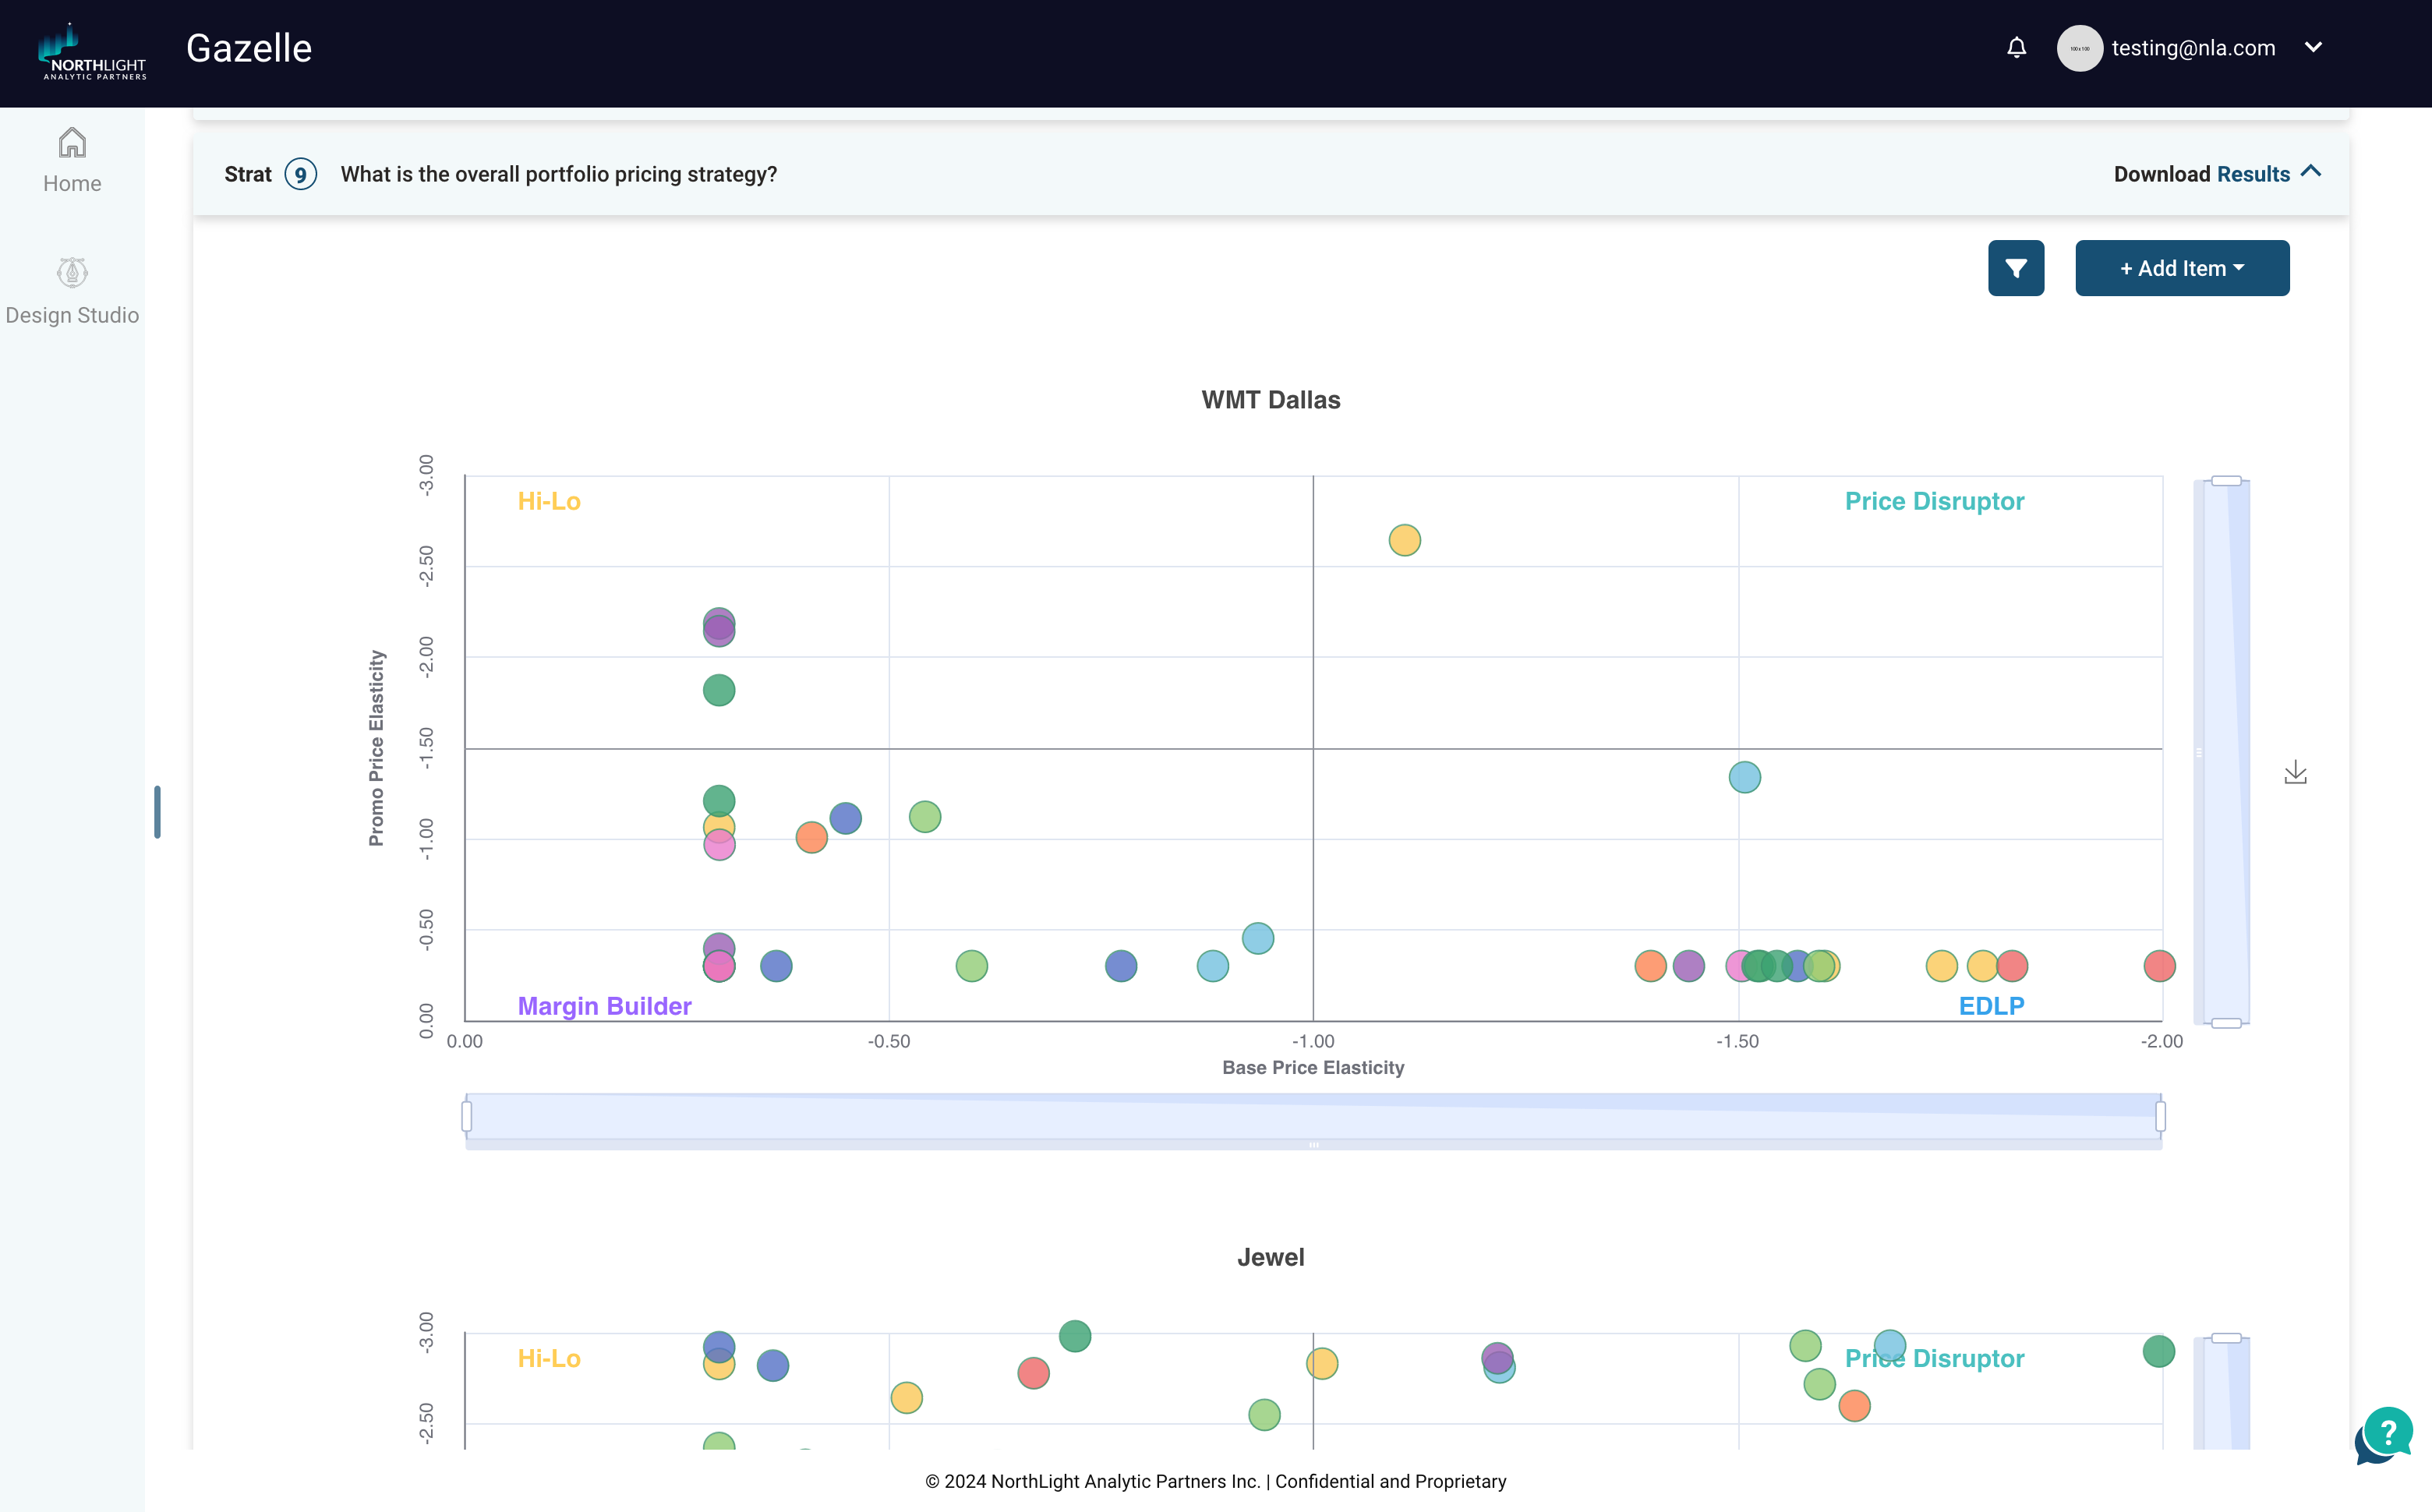
Task: Open the help chat bubble
Action: point(2384,1436)
